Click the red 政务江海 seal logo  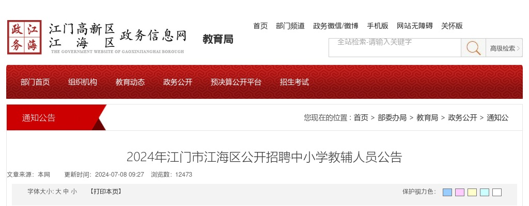click(x=24, y=37)
